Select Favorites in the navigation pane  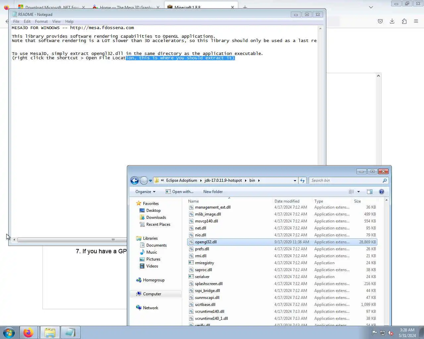pyautogui.click(x=151, y=204)
